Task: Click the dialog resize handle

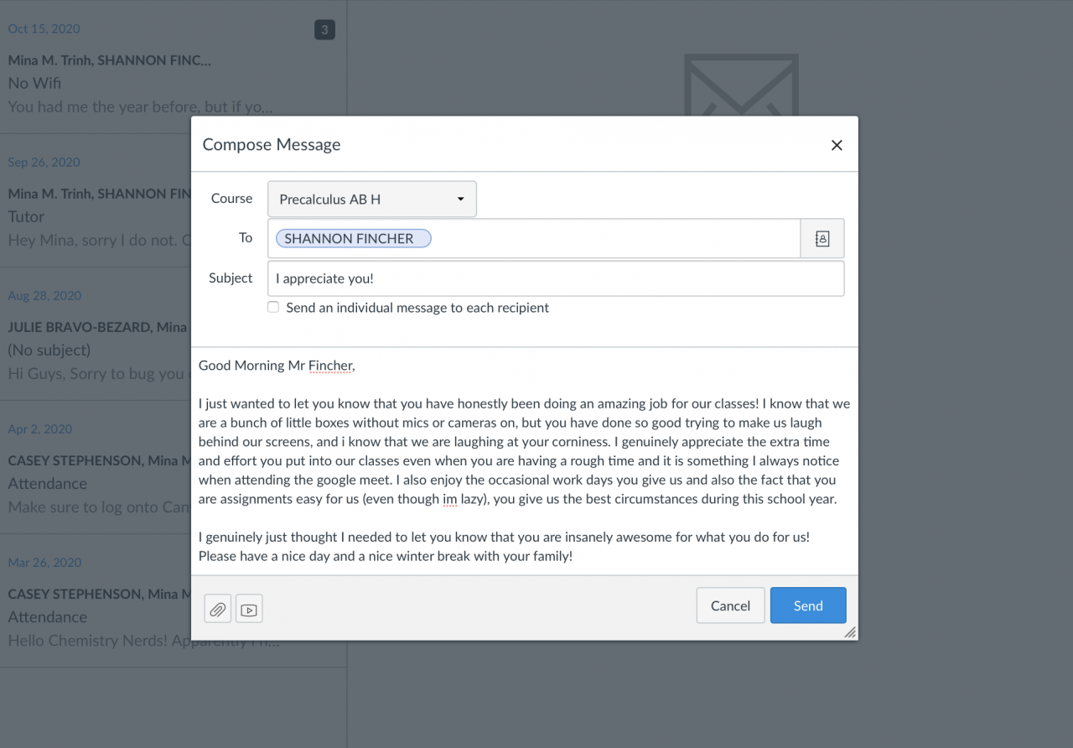Action: tap(850, 632)
